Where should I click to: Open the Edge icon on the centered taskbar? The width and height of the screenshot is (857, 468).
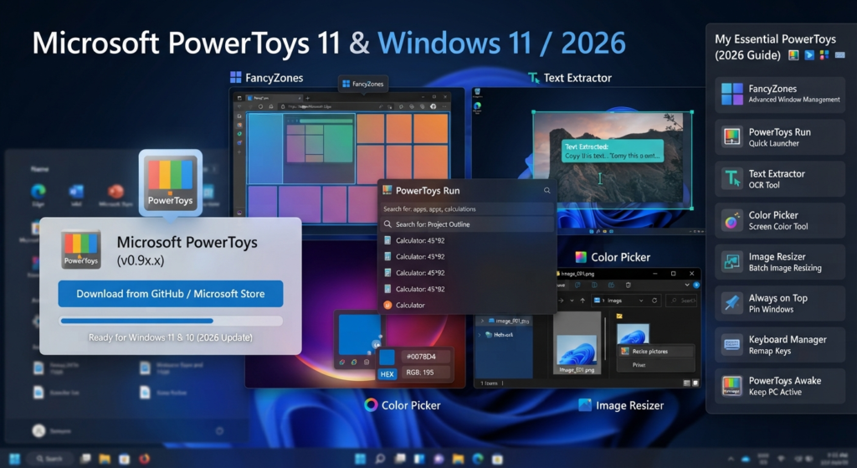coord(478,459)
